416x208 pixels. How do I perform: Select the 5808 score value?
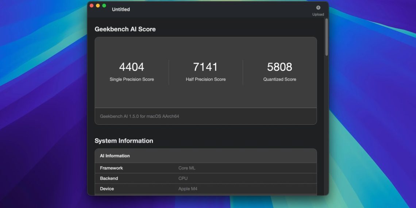tap(280, 67)
